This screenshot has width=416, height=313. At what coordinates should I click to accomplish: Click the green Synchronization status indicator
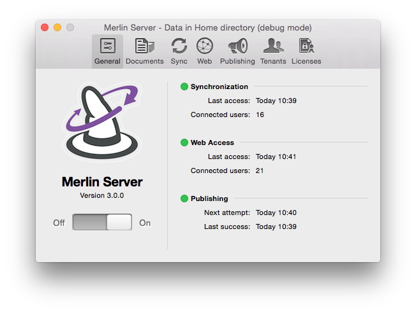[184, 87]
